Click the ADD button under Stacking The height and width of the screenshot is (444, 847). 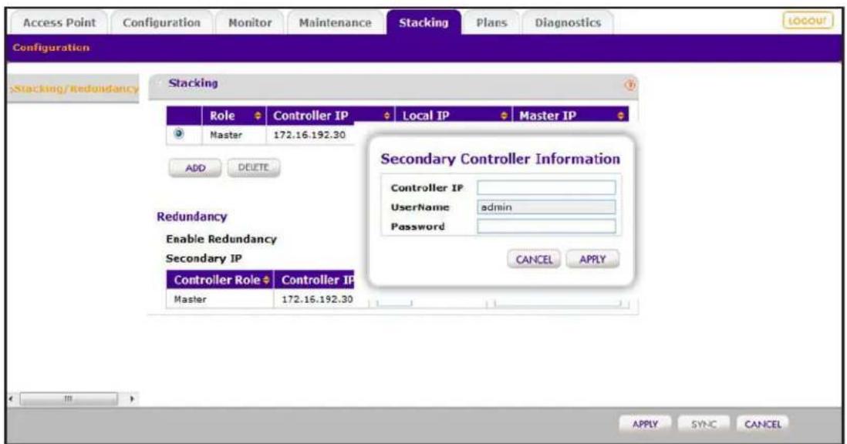pos(195,168)
